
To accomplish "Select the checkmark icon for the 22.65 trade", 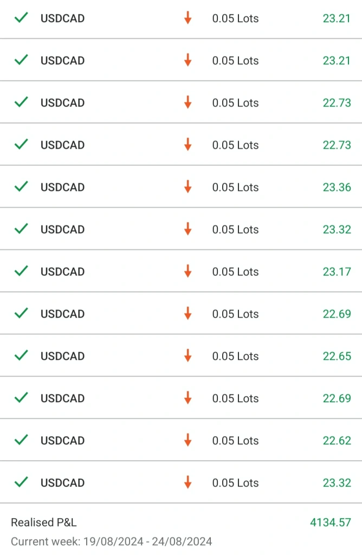I will click(x=21, y=356).
